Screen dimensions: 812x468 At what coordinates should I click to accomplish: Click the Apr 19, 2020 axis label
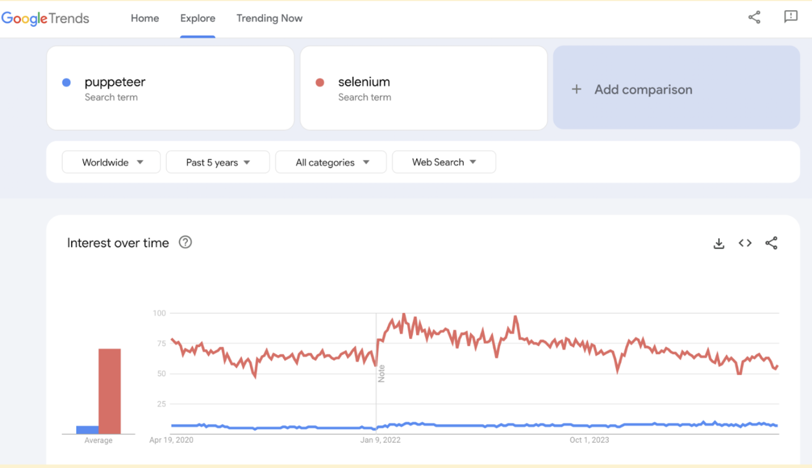tap(171, 440)
